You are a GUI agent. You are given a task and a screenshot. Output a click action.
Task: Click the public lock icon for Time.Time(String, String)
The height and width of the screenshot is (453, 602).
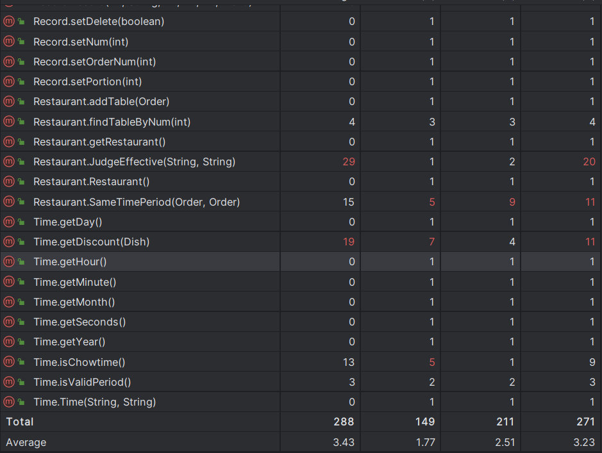[x=21, y=402]
